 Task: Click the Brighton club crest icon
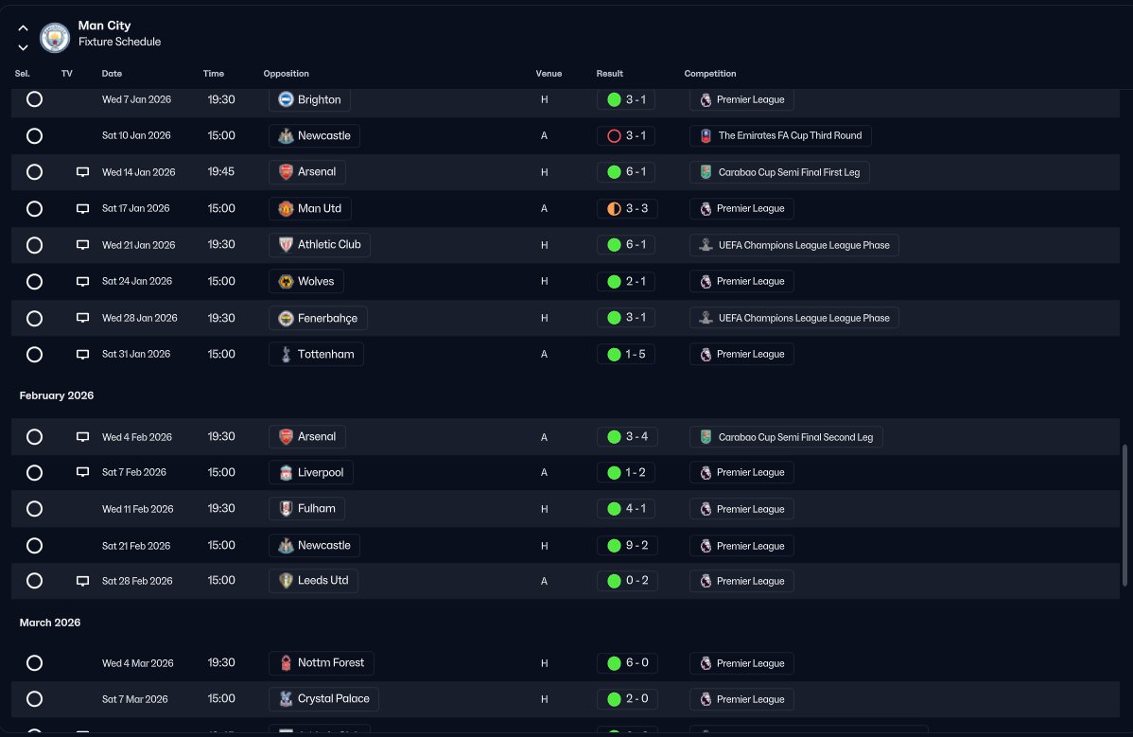point(287,99)
